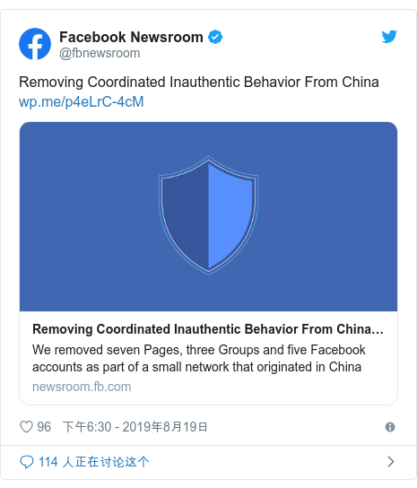417x488 pixels.
Task: Click the blue verified badge
Action: (215, 37)
